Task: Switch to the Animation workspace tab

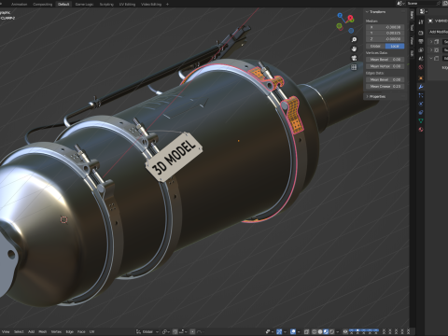Action: 19,5
